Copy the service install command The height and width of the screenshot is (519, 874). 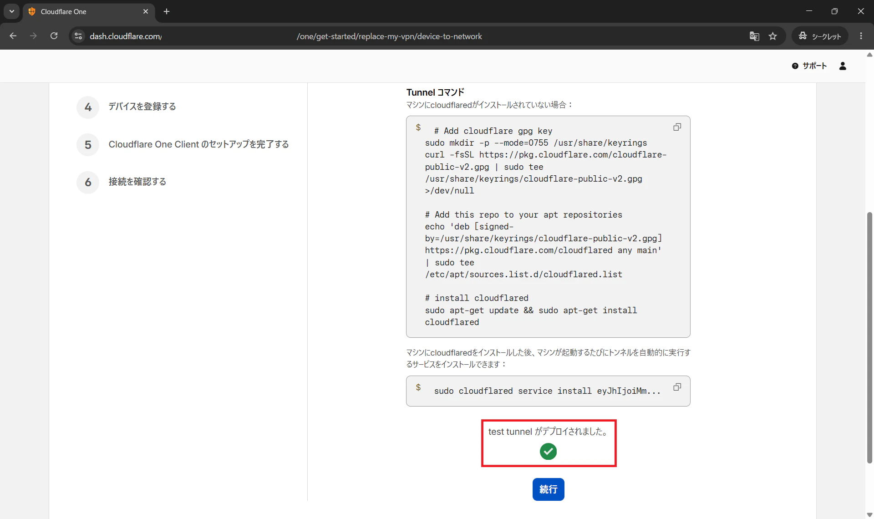pyautogui.click(x=677, y=387)
